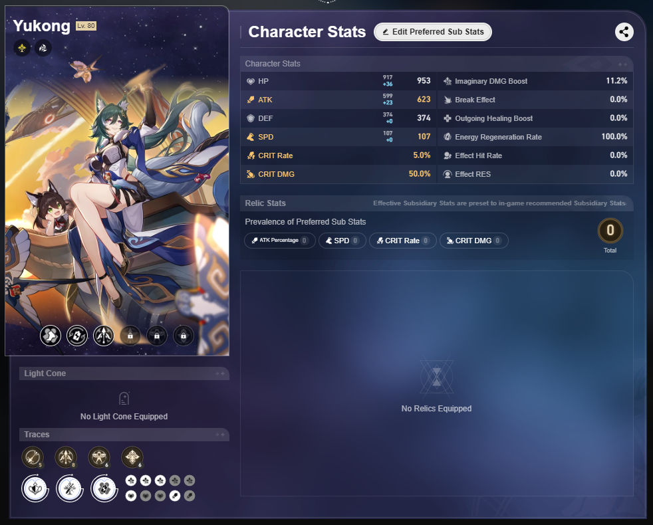The image size is (653, 525).
Task: Click the Imaginary element icon under Yukong
Action: pos(22,49)
